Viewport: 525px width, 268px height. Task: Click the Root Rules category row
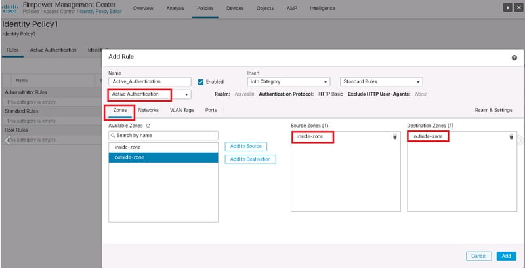click(x=51, y=130)
